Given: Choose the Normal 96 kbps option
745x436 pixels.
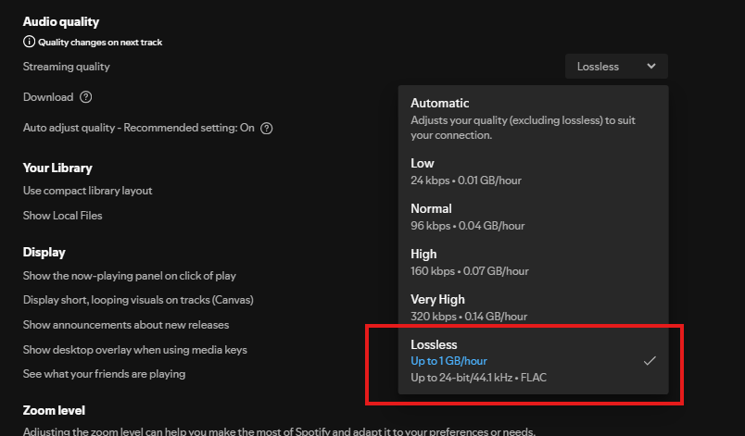Looking at the screenshot, I should pyautogui.click(x=533, y=217).
